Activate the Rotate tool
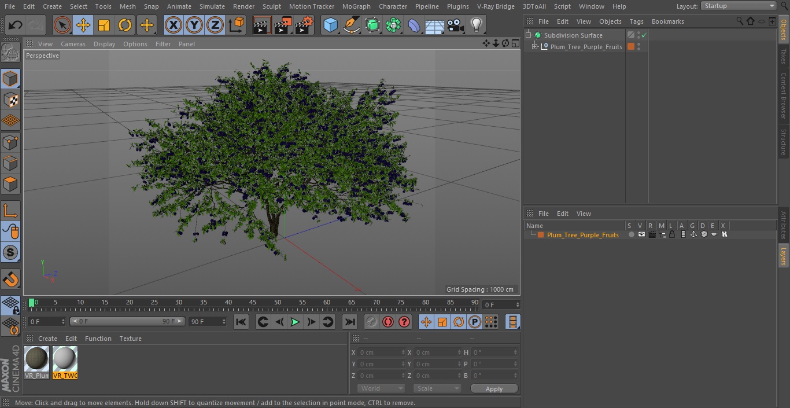Screen dimensions: 790x408 point(125,25)
